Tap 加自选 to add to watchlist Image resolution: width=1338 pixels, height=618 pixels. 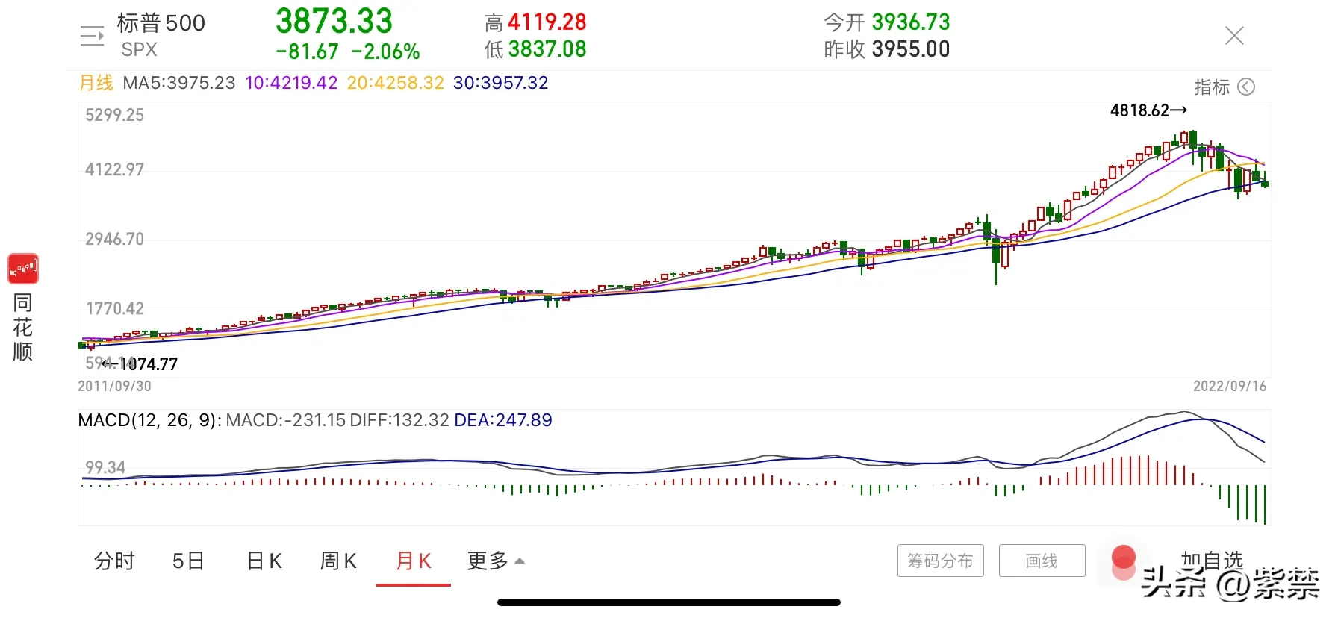(1212, 560)
